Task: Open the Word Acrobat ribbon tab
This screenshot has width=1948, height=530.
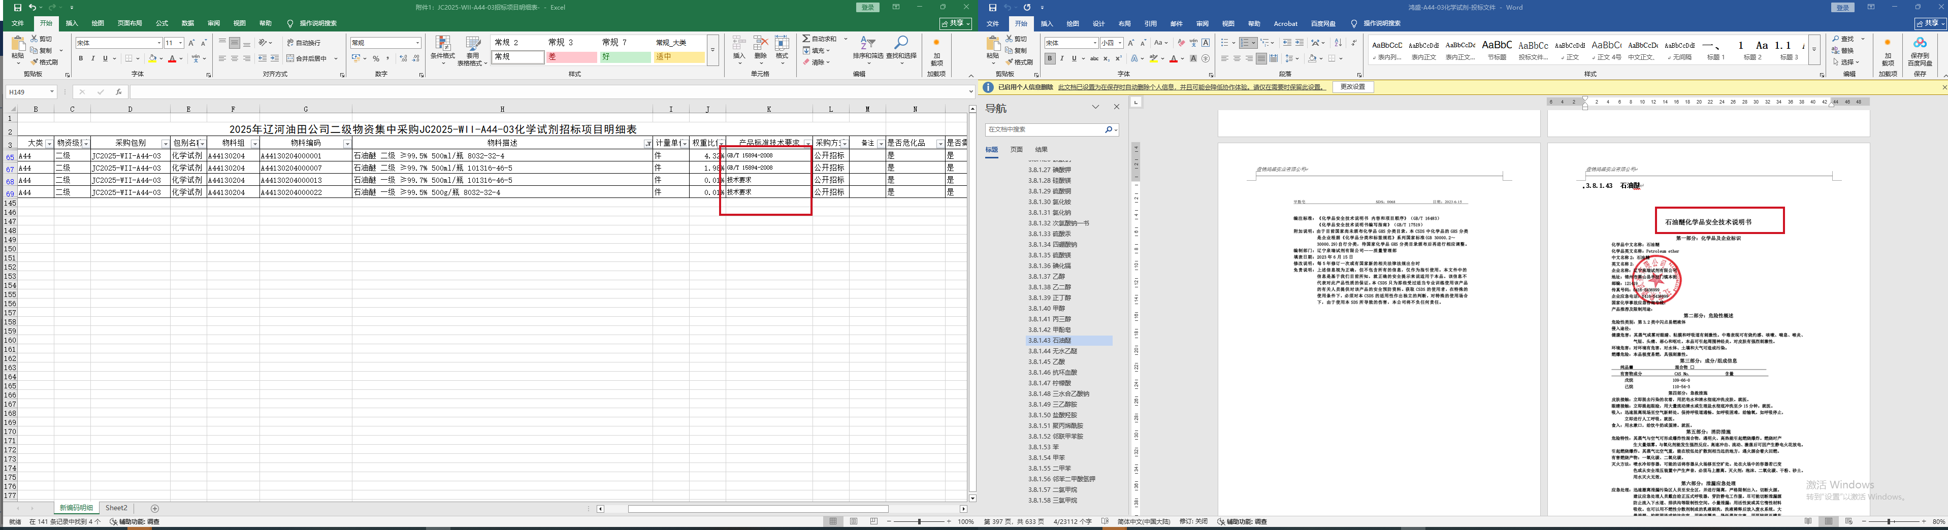Action: coord(1286,23)
